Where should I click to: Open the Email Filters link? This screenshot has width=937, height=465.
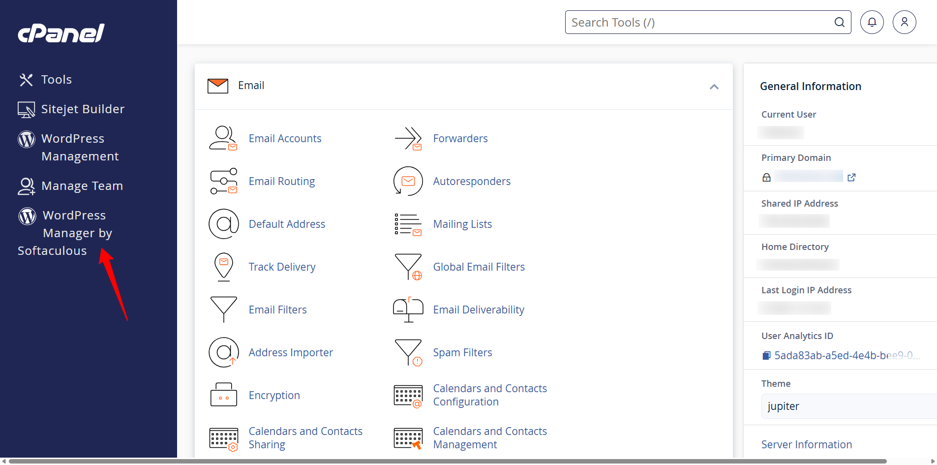[x=277, y=310]
